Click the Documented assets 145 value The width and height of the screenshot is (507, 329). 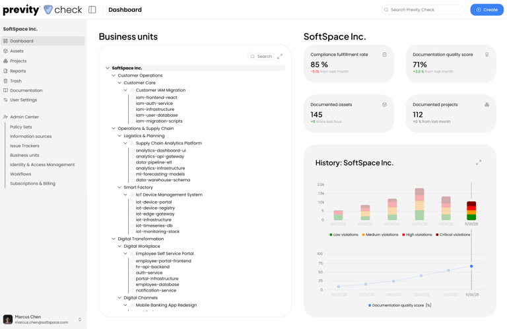click(x=317, y=115)
